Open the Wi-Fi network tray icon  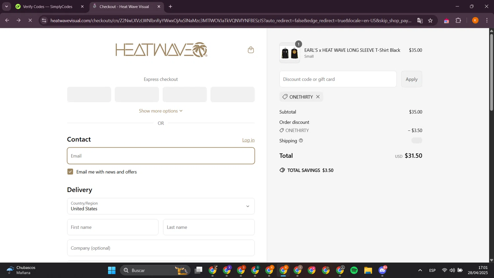pos(445,270)
